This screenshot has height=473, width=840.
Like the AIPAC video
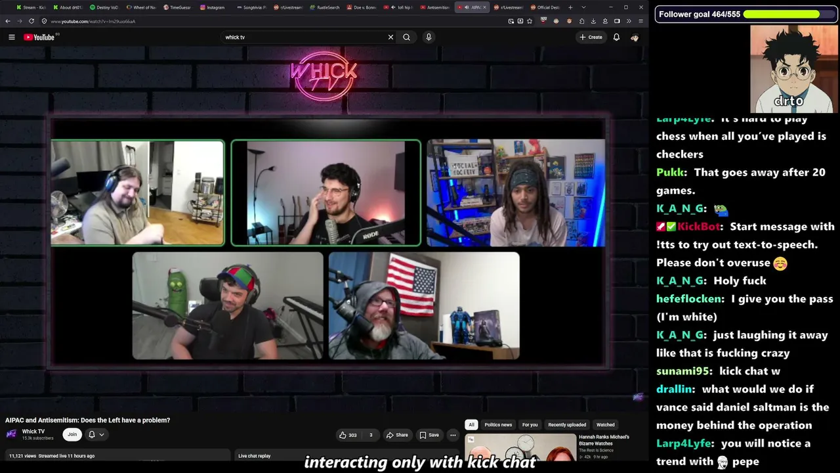[x=348, y=435]
